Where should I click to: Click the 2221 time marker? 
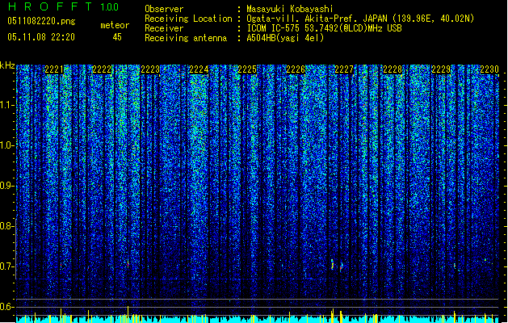[54, 69]
